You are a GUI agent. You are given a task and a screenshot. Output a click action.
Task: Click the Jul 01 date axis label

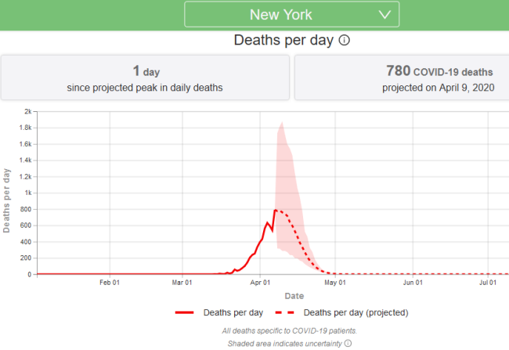[x=488, y=283]
